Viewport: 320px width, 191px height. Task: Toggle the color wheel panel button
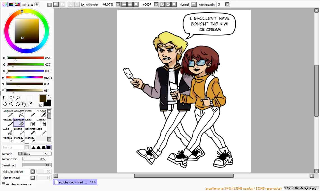point(4,4)
